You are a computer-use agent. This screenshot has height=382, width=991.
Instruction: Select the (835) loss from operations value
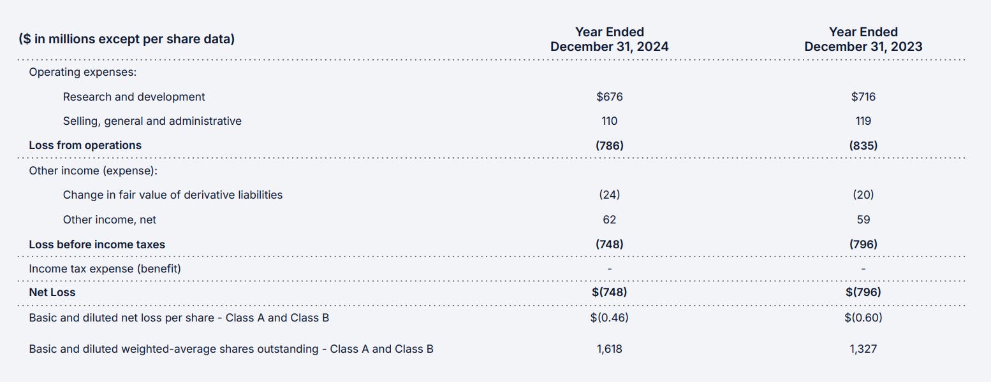coord(863,145)
